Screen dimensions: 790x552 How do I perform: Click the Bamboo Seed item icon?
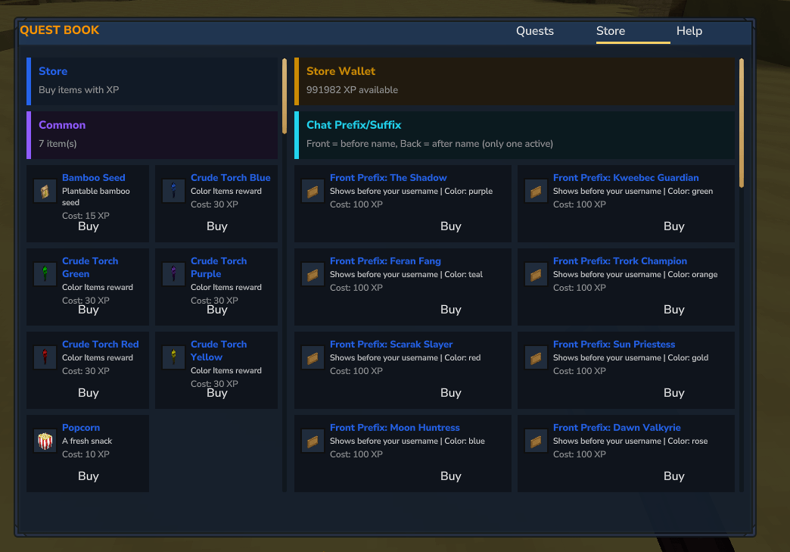point(45,192)
